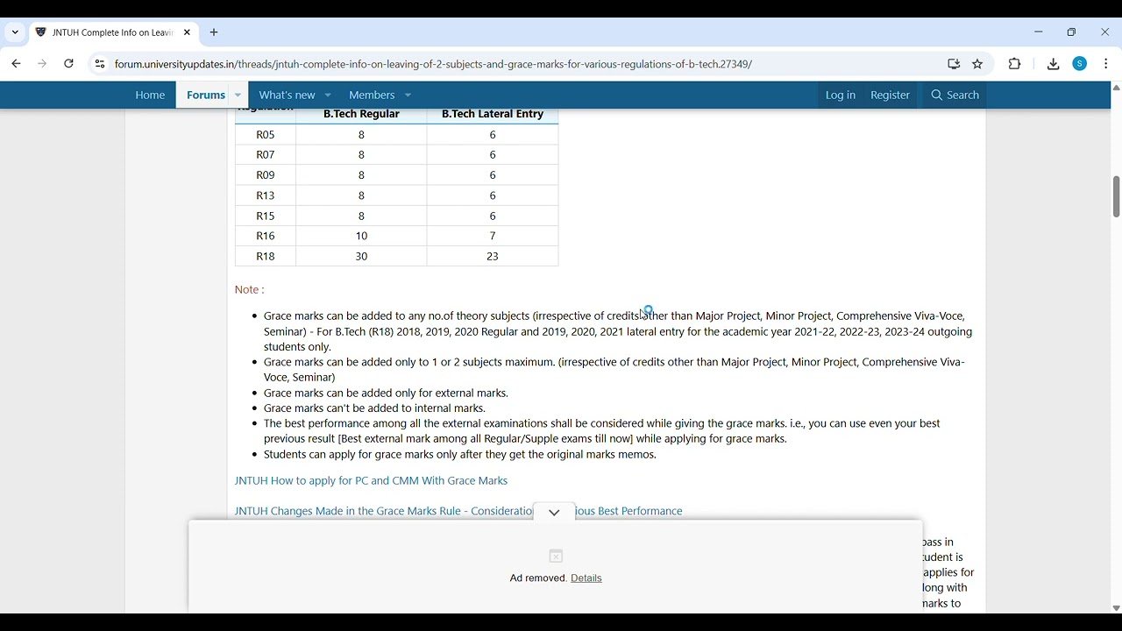Open the browser three-dot menu
This screenshot has width=1122, height=631.
[x=1106, y=64]
